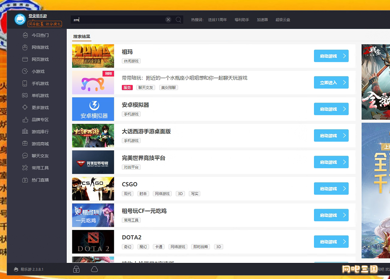The height and width of the screenshot is (279, 390).
Task: Click the 同步配置 积分换礼 banner
Action: (45, 24)
